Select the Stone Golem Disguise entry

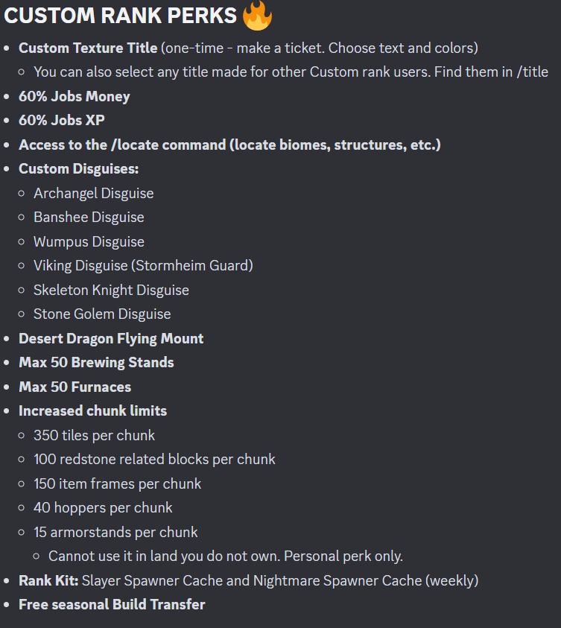(x=102, y=314)
